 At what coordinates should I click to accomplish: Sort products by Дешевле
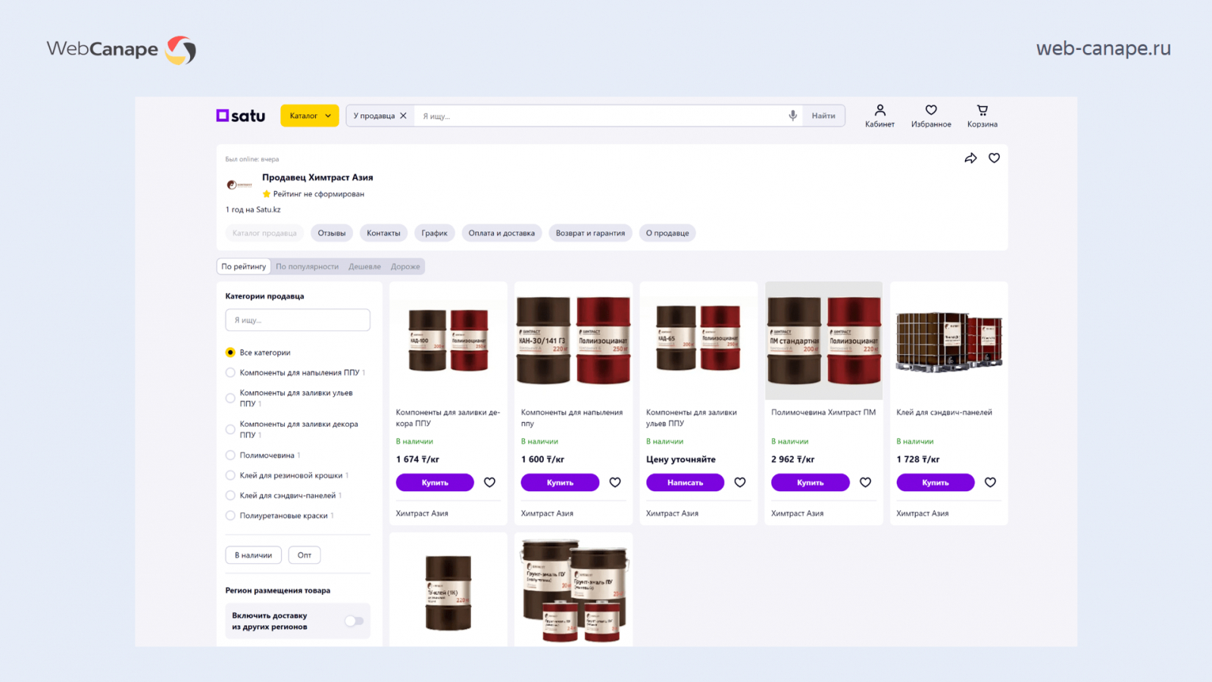[364, 267]
